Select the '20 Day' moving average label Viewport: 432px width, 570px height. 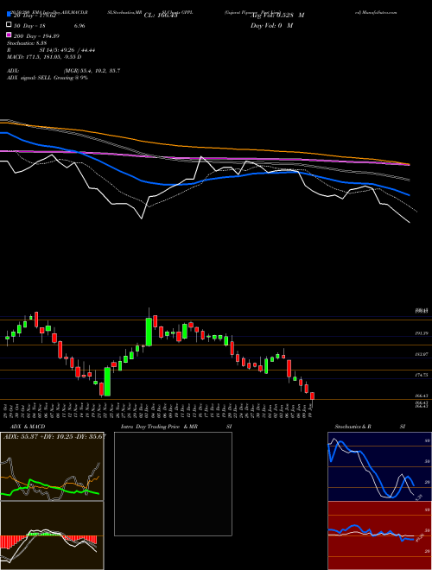36,16
